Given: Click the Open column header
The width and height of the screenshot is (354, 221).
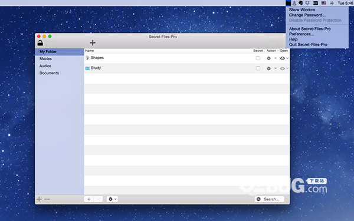Looking at the screenshot, I should 284,51.
